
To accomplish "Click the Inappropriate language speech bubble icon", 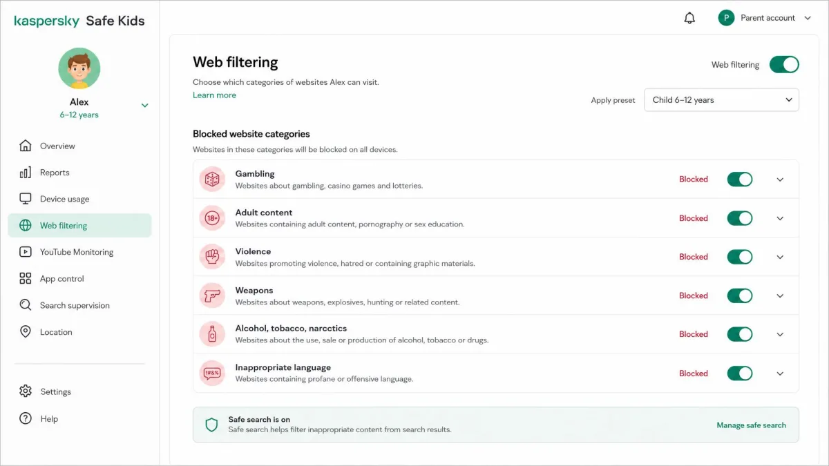I will point(212,373).
